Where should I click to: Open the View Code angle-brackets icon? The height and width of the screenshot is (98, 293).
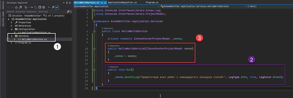coord(49,8)
